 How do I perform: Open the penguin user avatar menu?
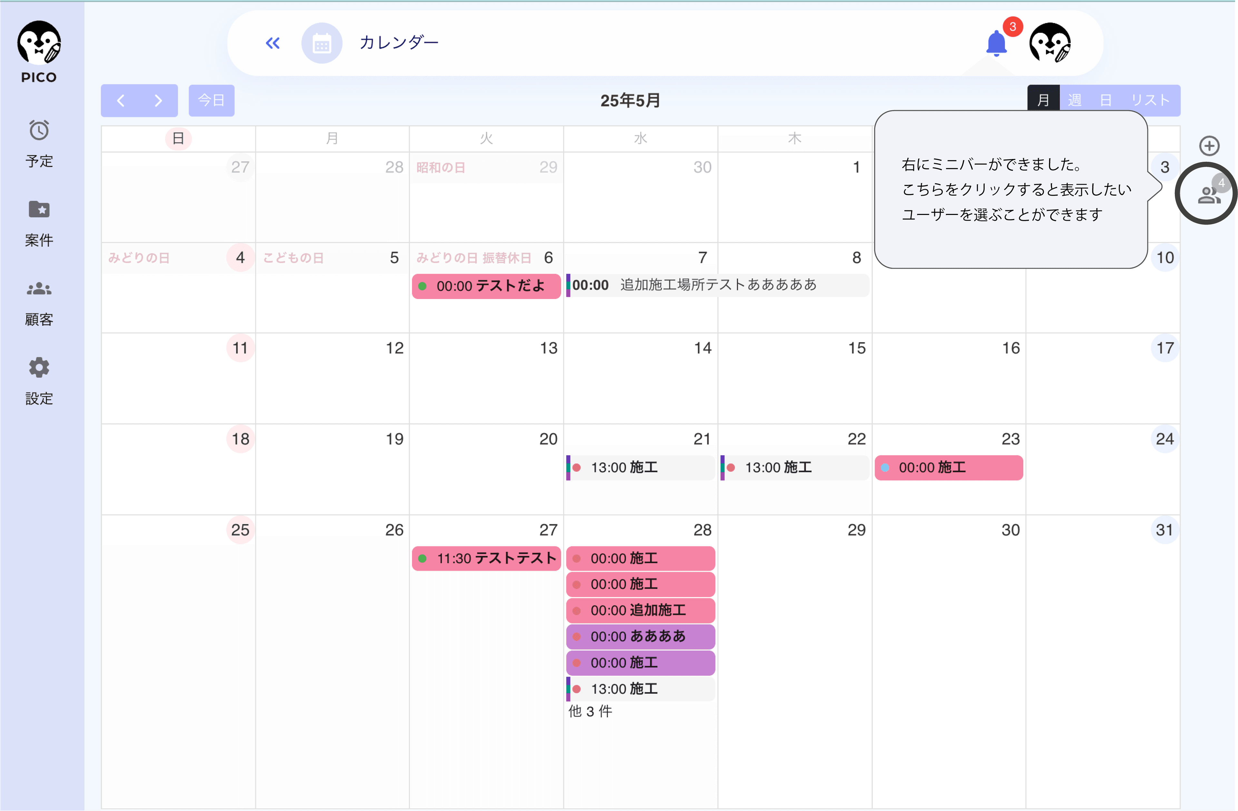point(1050,43)
